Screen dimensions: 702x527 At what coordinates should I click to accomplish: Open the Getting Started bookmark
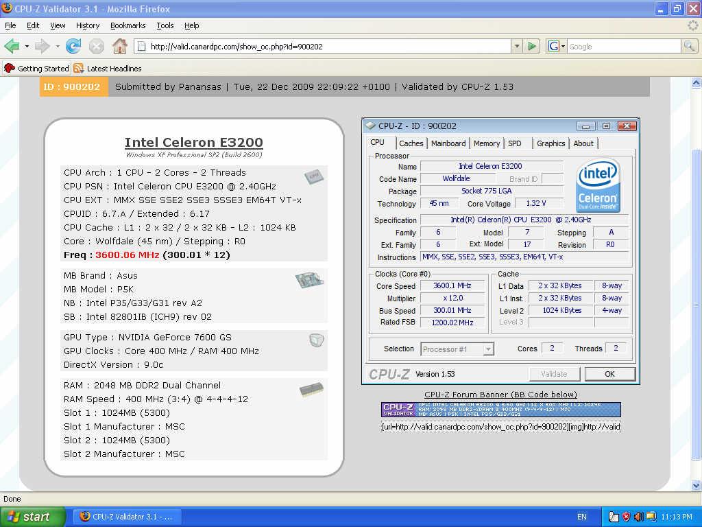pyautogui.click(x=37, y=68)
